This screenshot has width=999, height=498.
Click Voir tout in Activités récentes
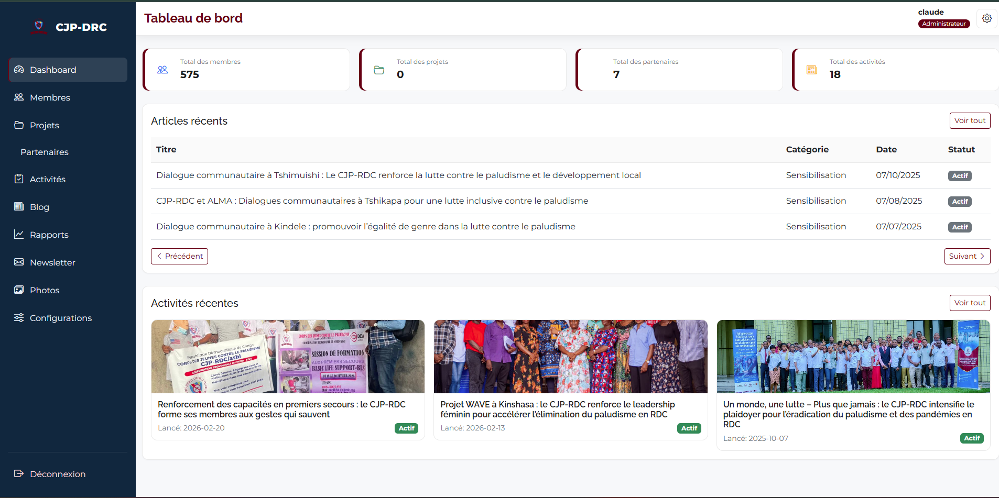pyautogui.click(x=970, y=303)
